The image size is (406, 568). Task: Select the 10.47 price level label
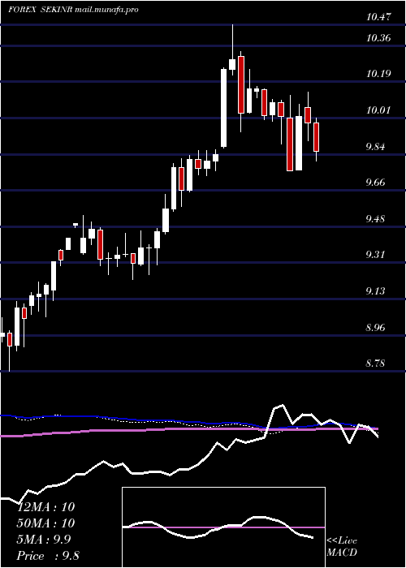pos(378,16)
